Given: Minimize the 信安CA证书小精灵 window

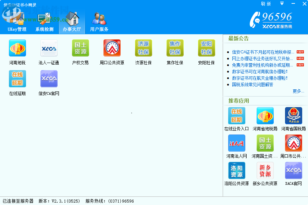Looking at the screenshot, I should [293, 3].
